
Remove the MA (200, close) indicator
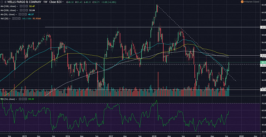pos(27,10)
